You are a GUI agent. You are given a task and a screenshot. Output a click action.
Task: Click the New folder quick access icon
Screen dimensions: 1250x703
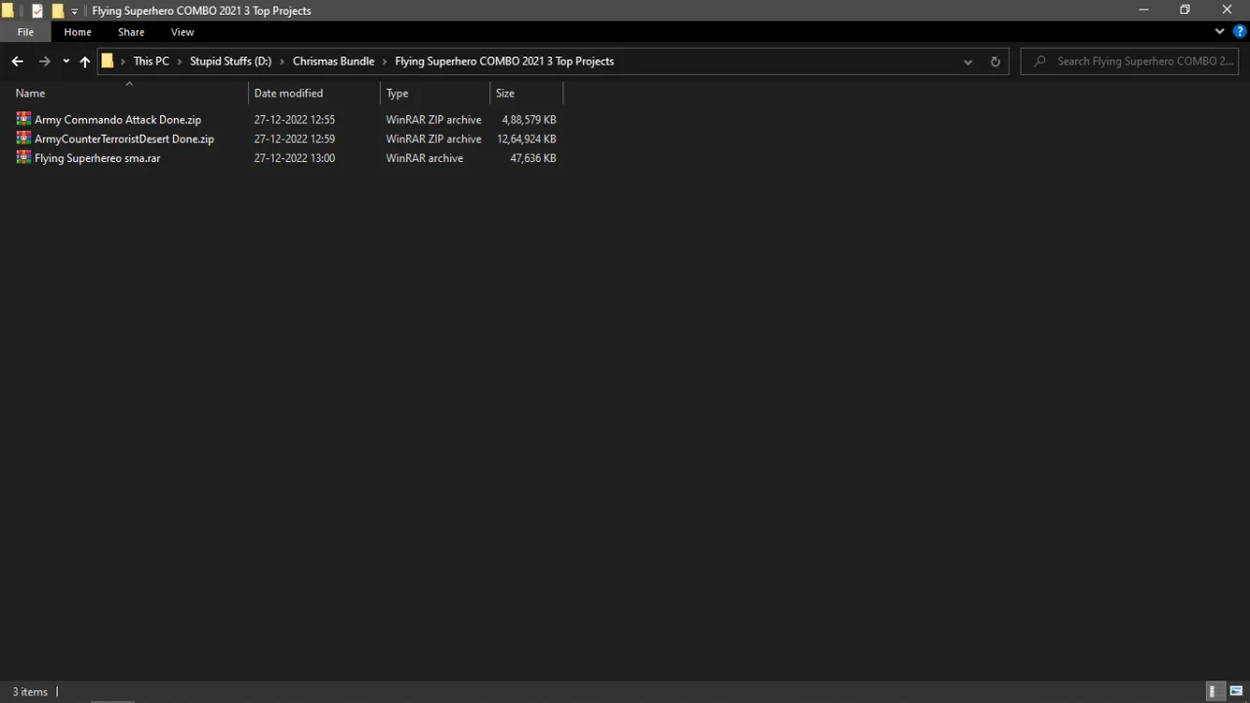coord(58,11)
